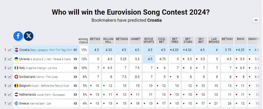The image size is (263, 109).
Task: Share odds via X icon
Action: tap(28, 36)
